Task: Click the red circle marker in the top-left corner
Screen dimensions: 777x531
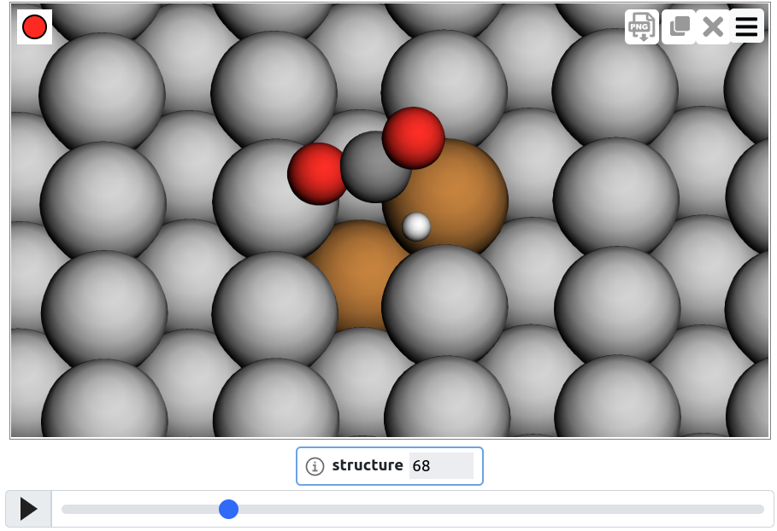Action: [x=34, y=26]
